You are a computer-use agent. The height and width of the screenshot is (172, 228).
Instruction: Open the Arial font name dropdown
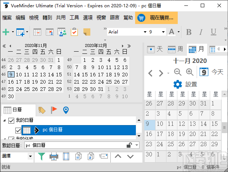coord(145,32)
